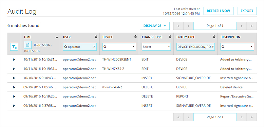Go to next page in top pager
Image resolution: width=264 pixels, height=127 pixels.
point(242,26)
